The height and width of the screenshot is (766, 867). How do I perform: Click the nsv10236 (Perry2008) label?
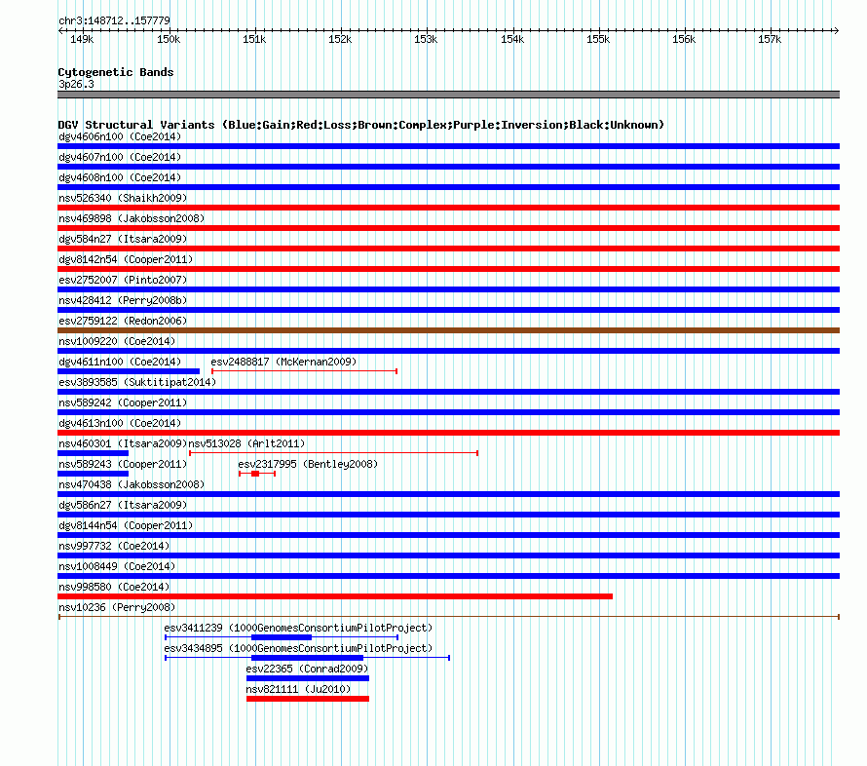tap(117, 607)
